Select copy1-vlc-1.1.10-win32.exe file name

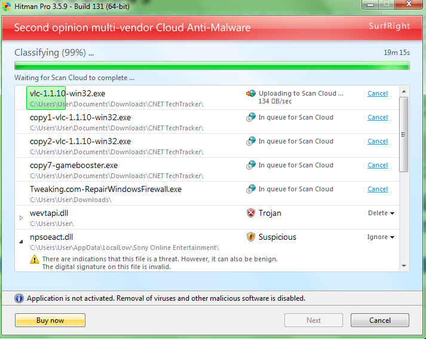point(81,117)
